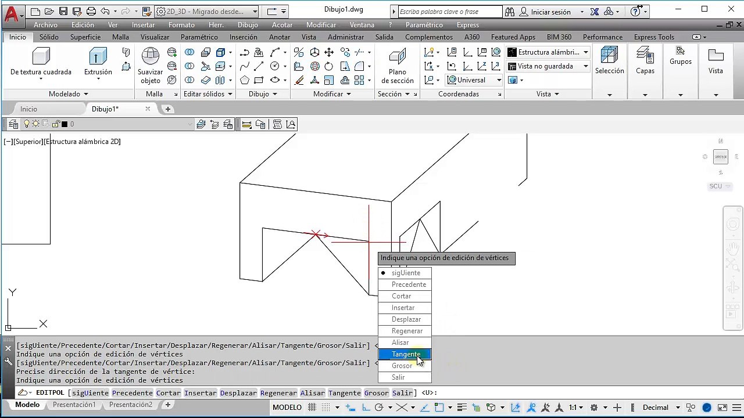Open the Estructura alámbrica visual style dropdown
The width and height of the screenshot is (744, 418).
[x=548, y=52]
